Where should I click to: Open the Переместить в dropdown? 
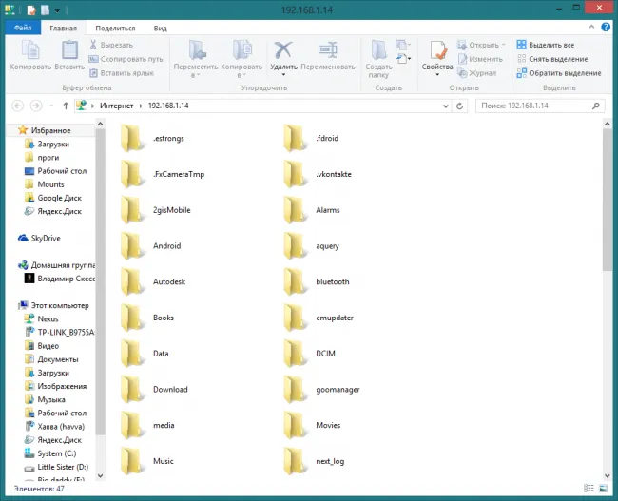(196, 59)
